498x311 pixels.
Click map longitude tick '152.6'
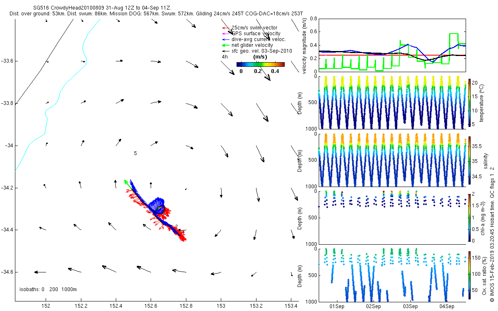(151, 307)
